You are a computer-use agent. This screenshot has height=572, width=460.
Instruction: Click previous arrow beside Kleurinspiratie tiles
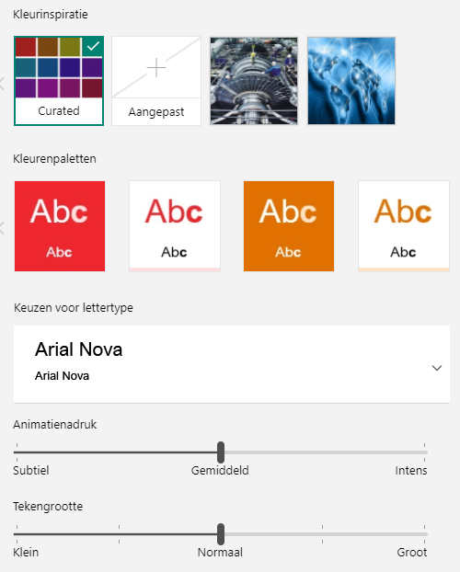click(x=2, y=84)
